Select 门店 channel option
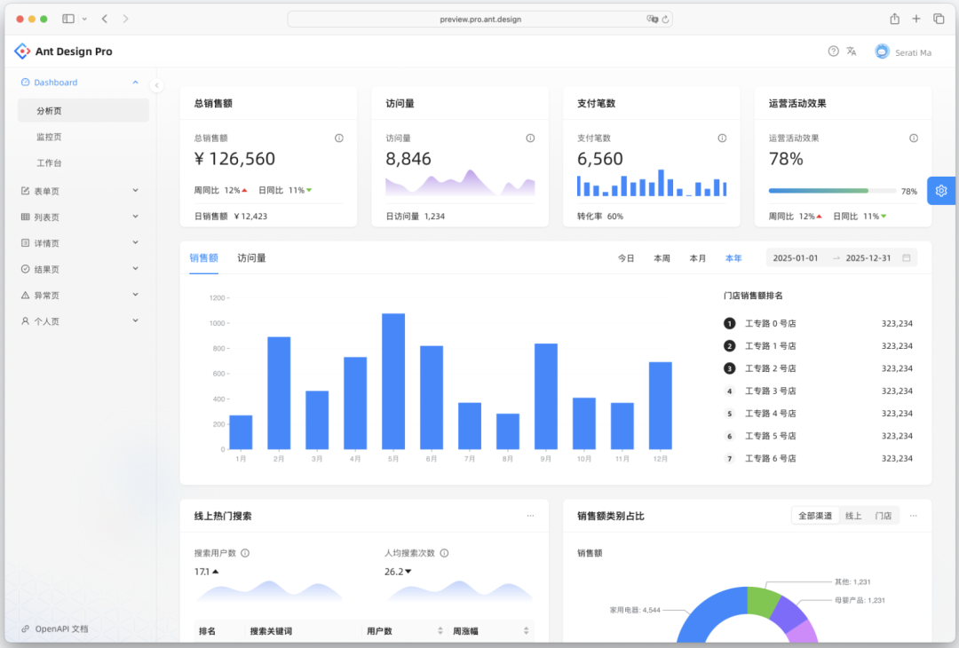This screenshot has width=959, height=648. pos(884,516)
